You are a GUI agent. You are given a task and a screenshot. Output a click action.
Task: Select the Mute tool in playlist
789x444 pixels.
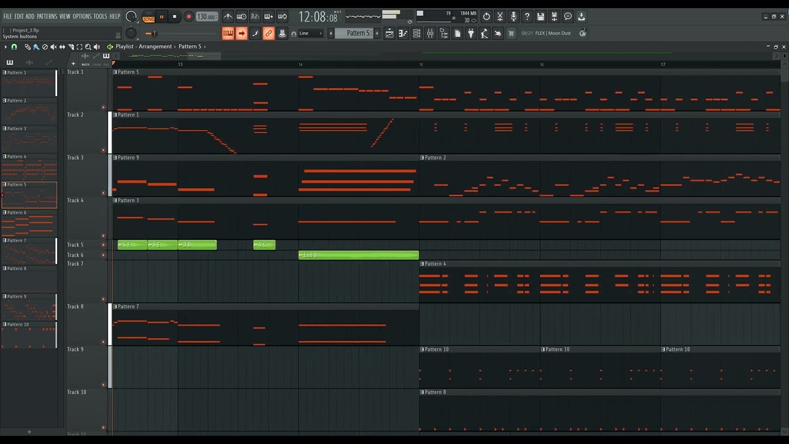coord(54,47)
